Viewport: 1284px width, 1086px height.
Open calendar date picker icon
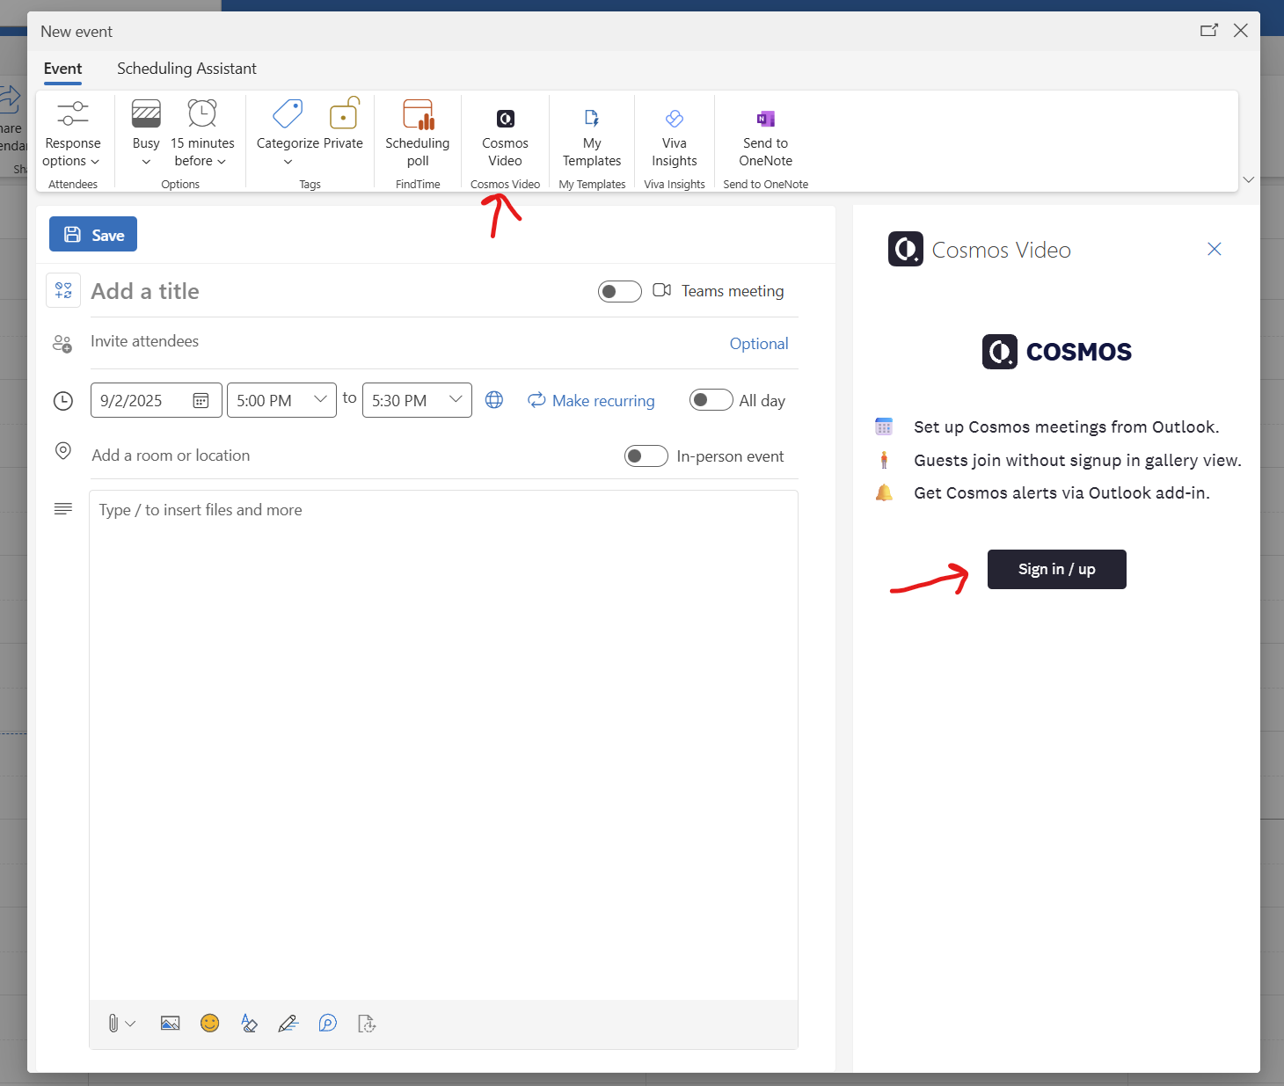pyautogui.click(x=201, y=400)
